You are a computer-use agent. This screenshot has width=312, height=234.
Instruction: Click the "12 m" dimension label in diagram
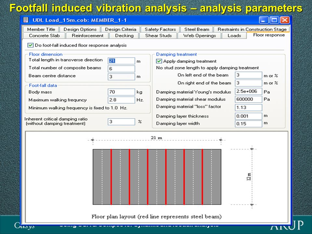pos(249,177)
